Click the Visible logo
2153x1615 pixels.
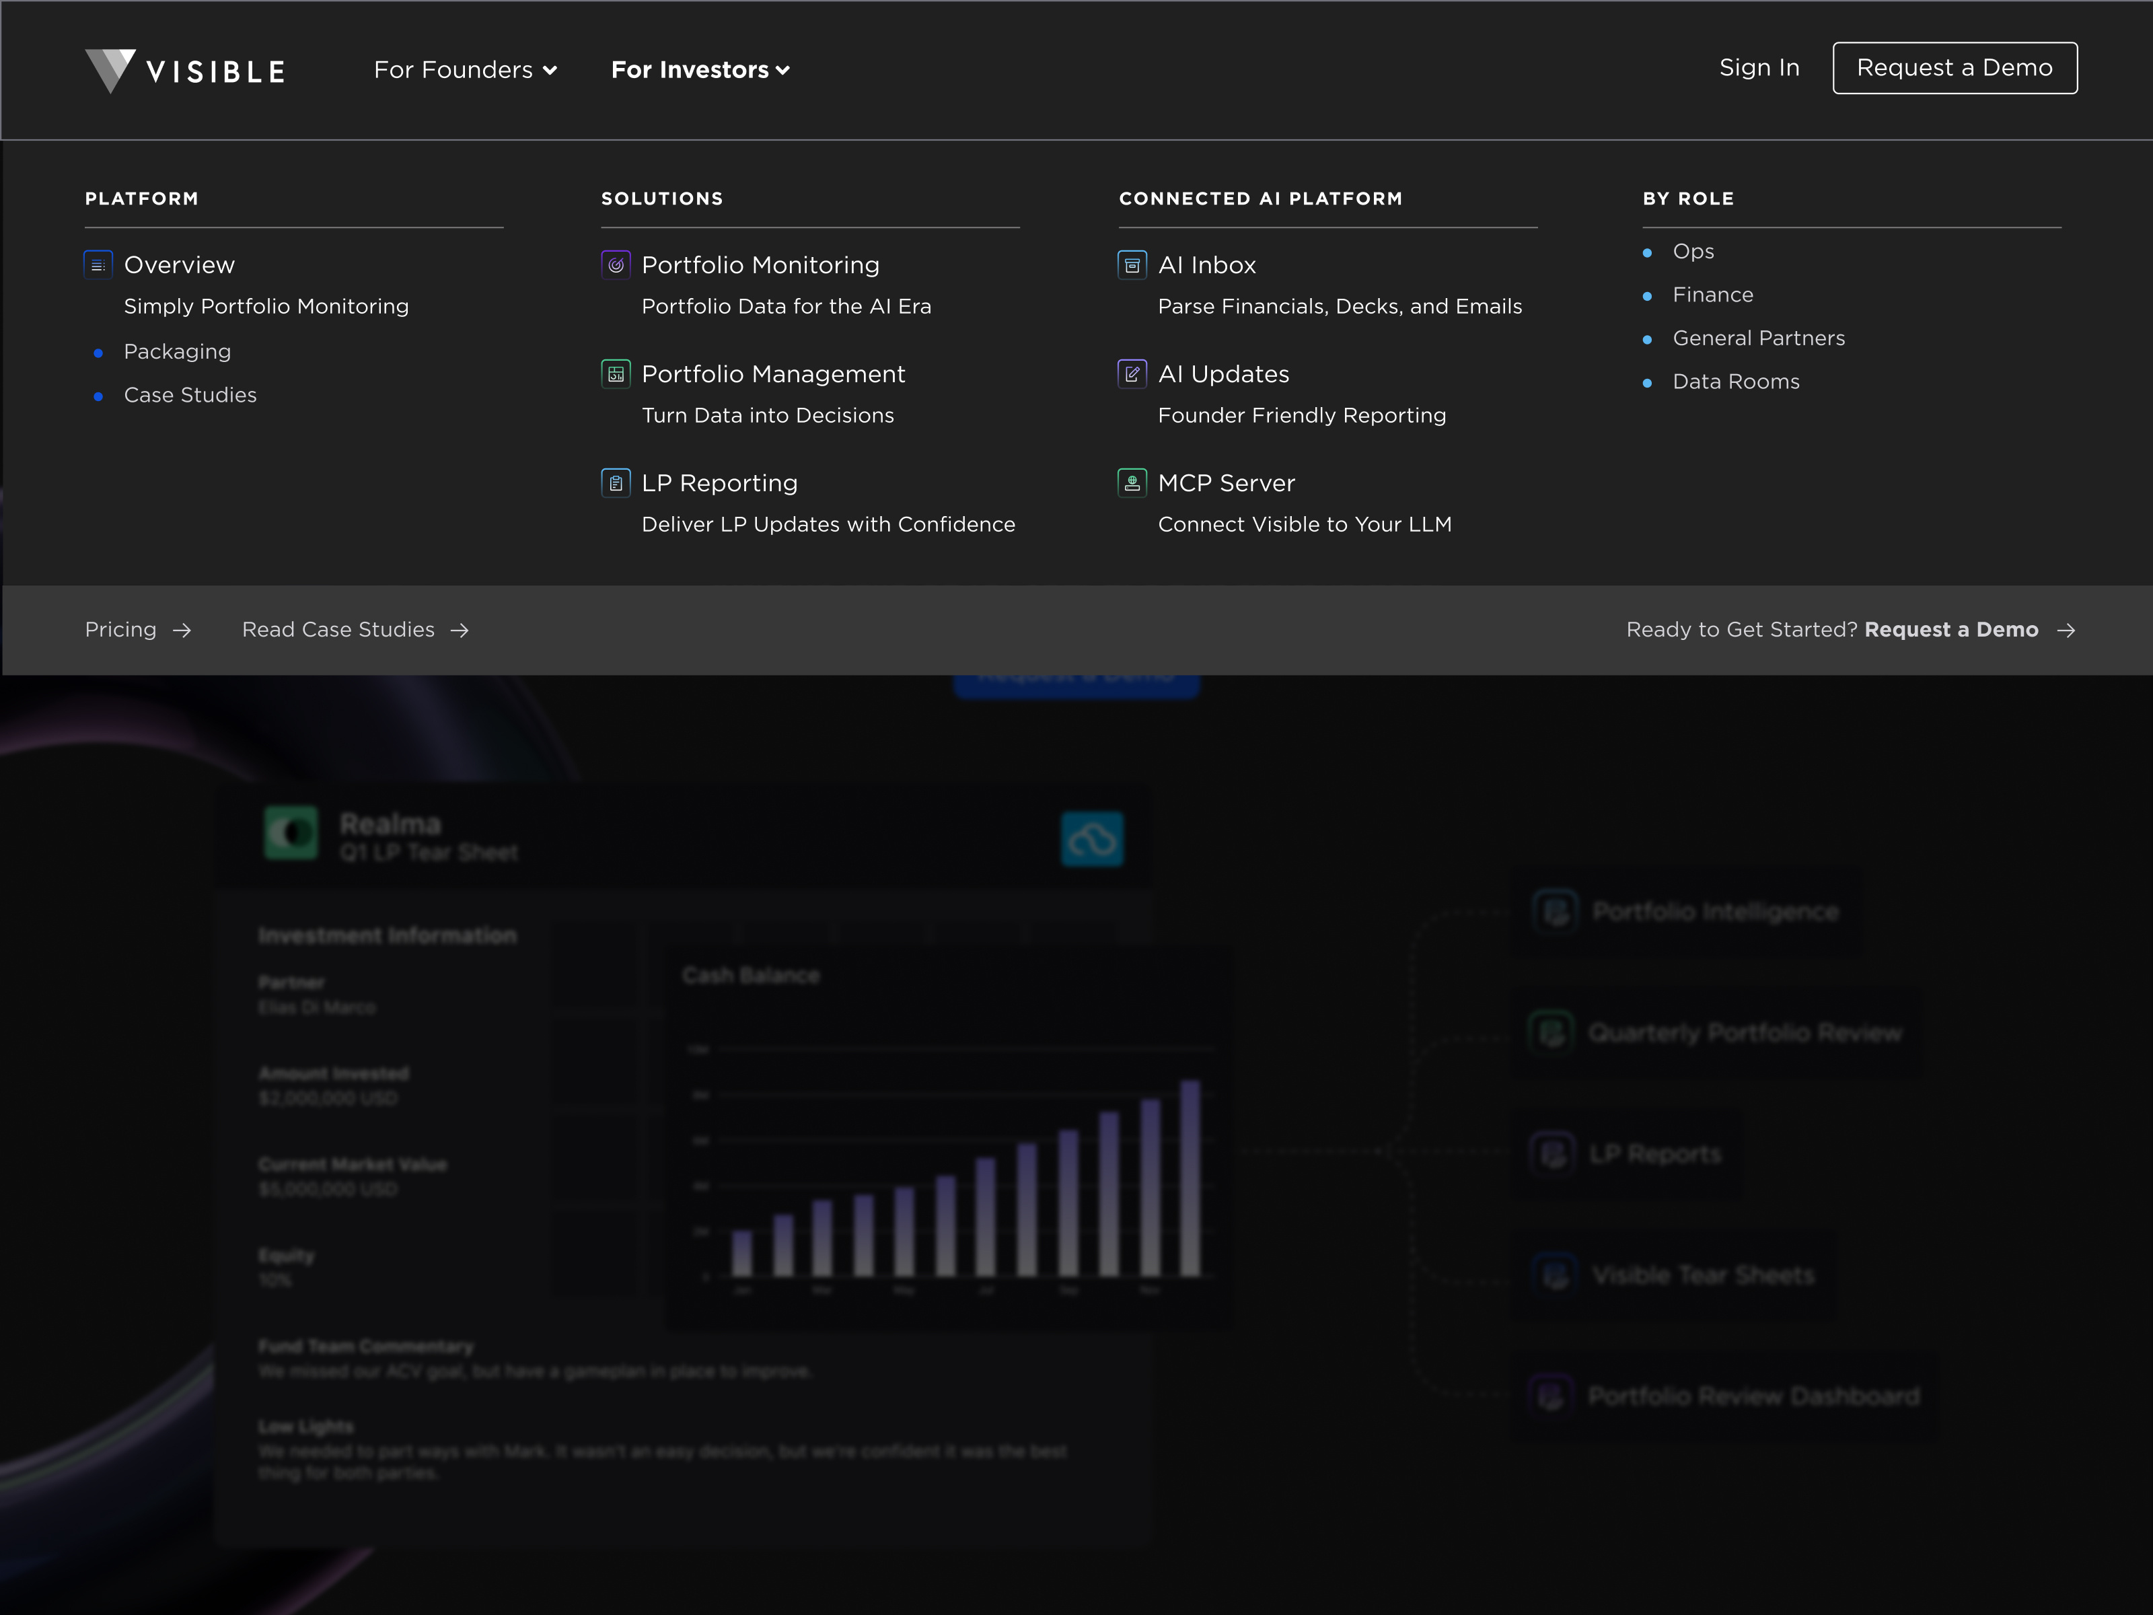tap(185, 70)
